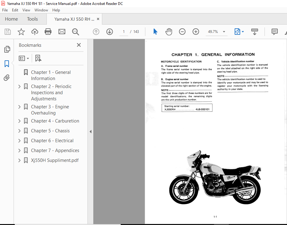Screen dimensions: 287x225
Task: Select the Yamaha XJ 550 RH document tab
Action: [x=74, y=19]
